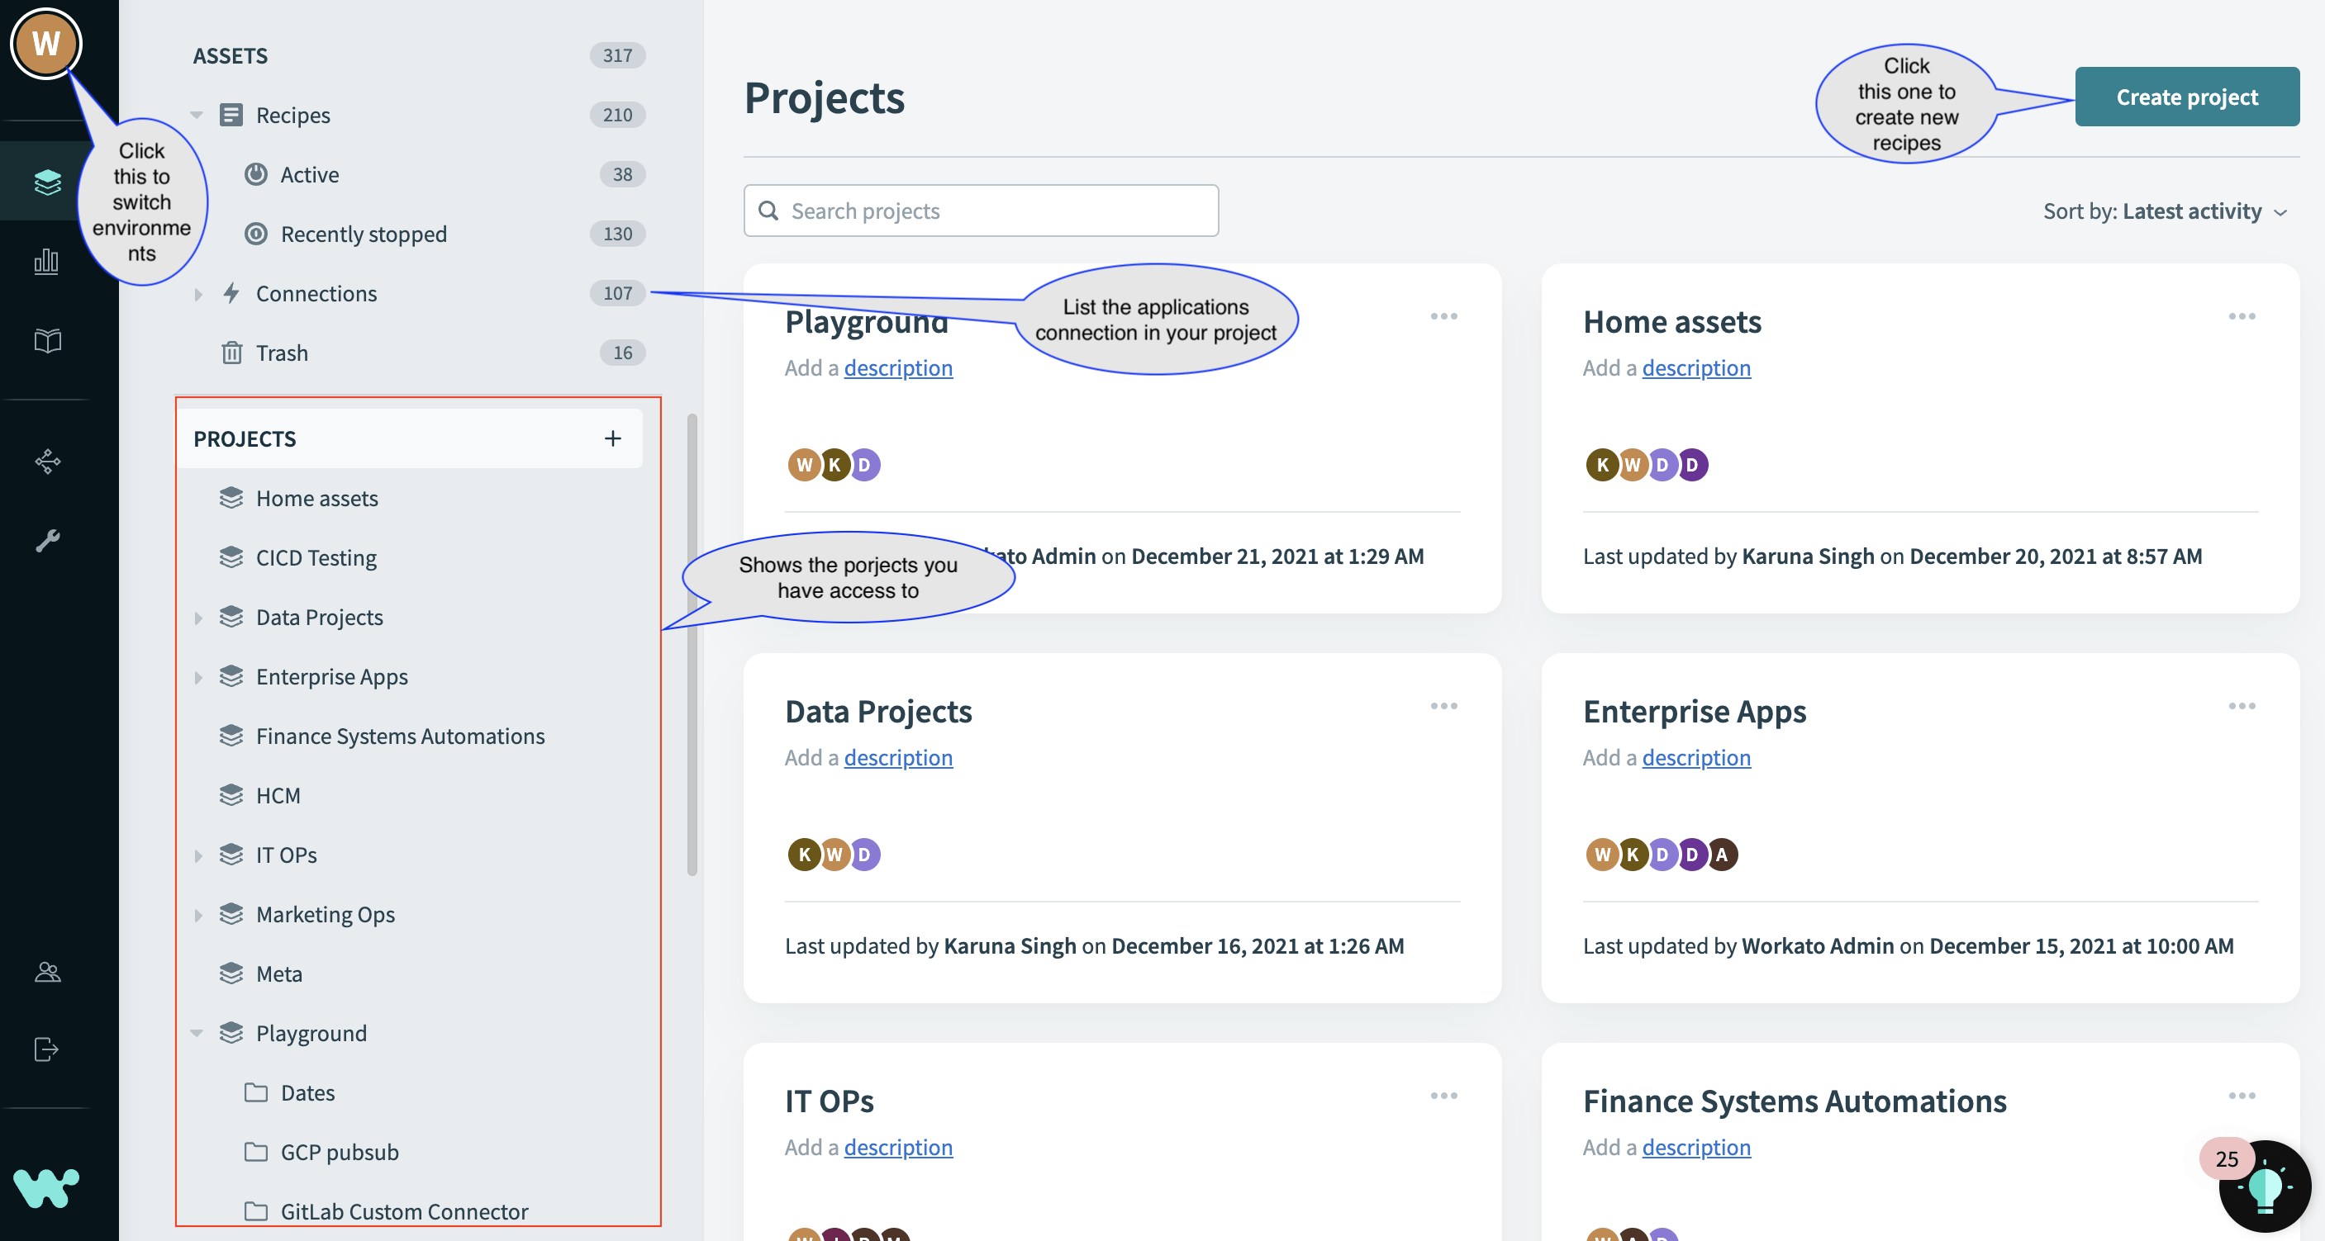The image size is (2325, 1241).
Task: Click the W workspace avatar to switch environments
Action: [47, 43]
